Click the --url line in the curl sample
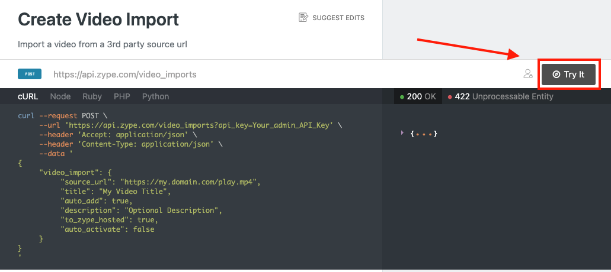Screen dimensions: 611x272 coord(191,125)
